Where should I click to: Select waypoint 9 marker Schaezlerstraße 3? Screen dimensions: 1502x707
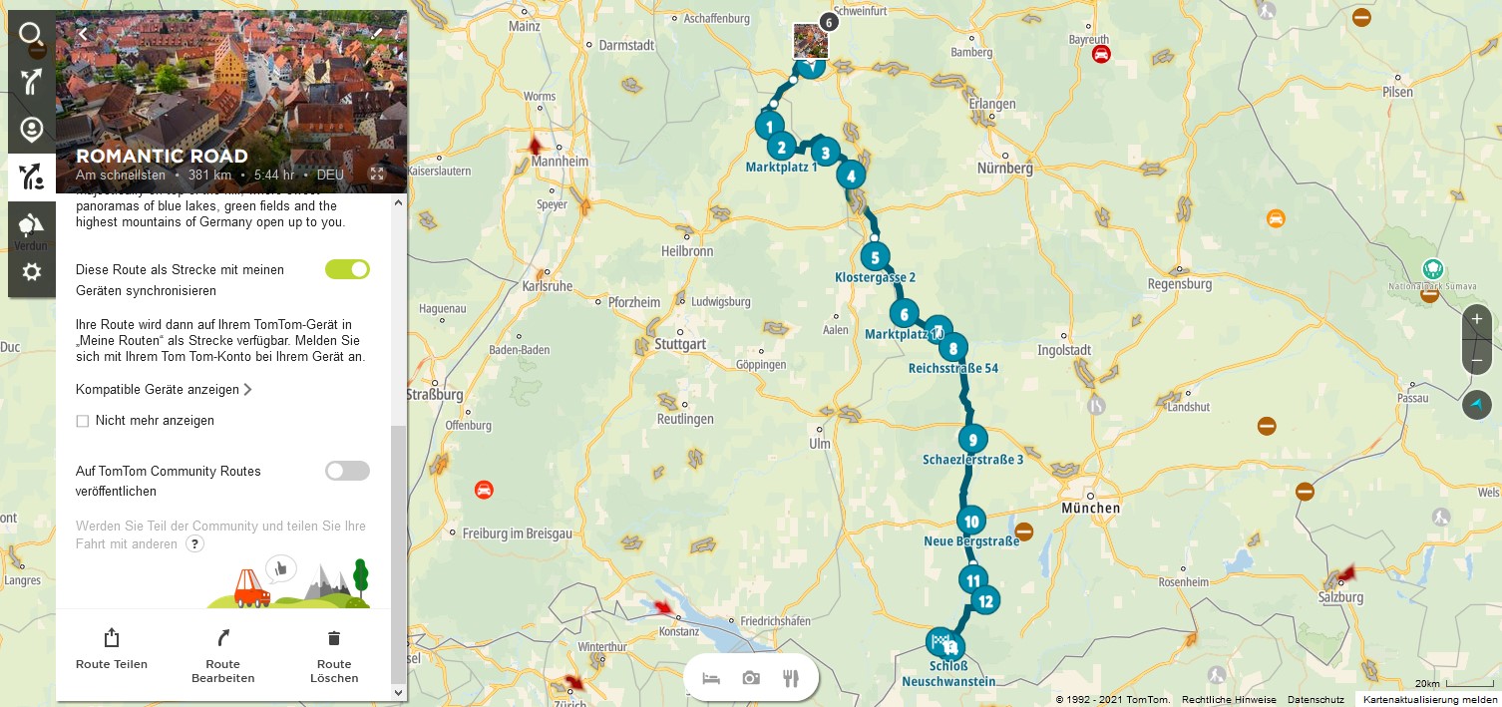click(x=972, y=439)
